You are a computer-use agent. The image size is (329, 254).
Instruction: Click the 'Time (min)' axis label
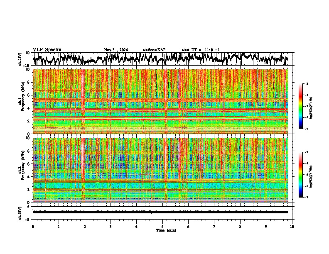(x=166, y=230)
